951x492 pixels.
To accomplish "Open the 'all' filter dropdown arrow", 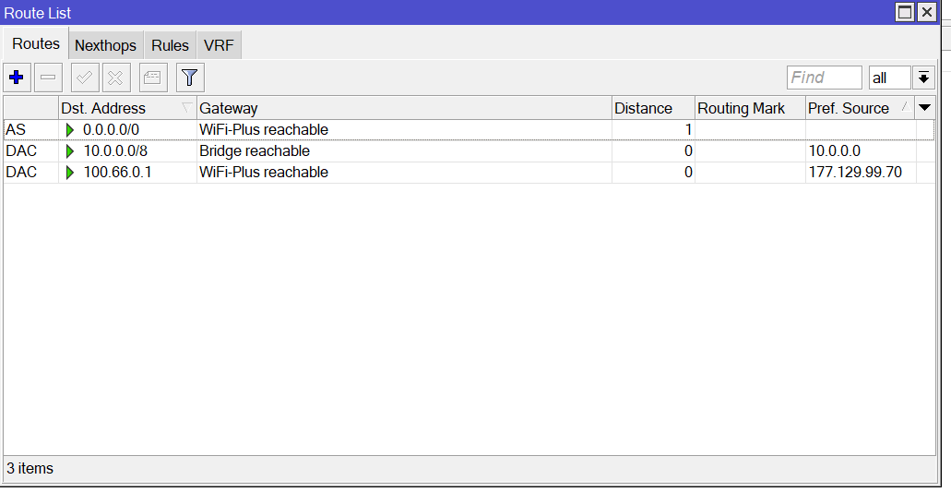I will (x=924, y=78).
